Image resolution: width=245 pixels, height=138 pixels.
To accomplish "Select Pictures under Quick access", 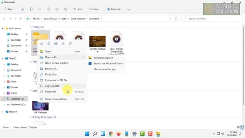I will click(x=14, y=51).
